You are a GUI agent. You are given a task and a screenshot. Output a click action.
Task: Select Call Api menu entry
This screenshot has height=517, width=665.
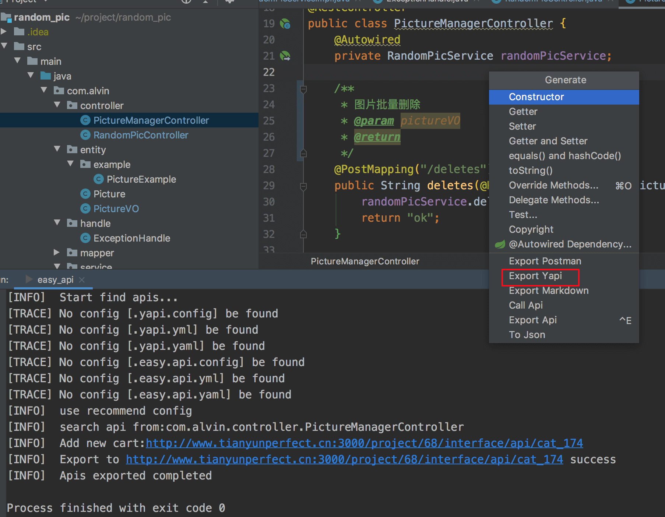(x=564, y=305)
